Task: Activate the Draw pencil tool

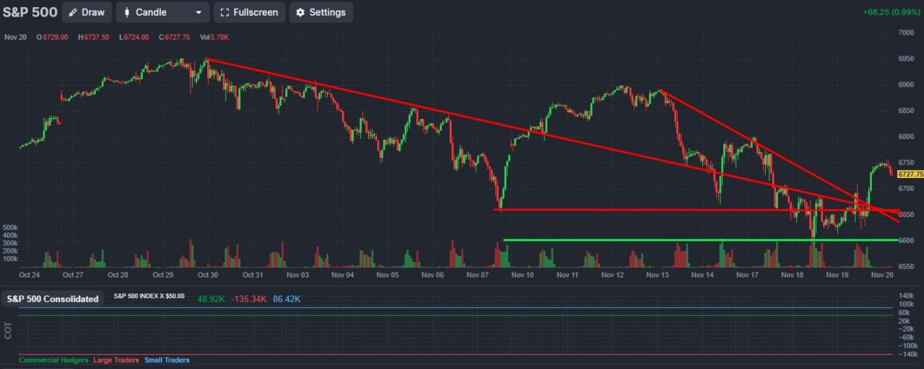Action: click(87, 12)
